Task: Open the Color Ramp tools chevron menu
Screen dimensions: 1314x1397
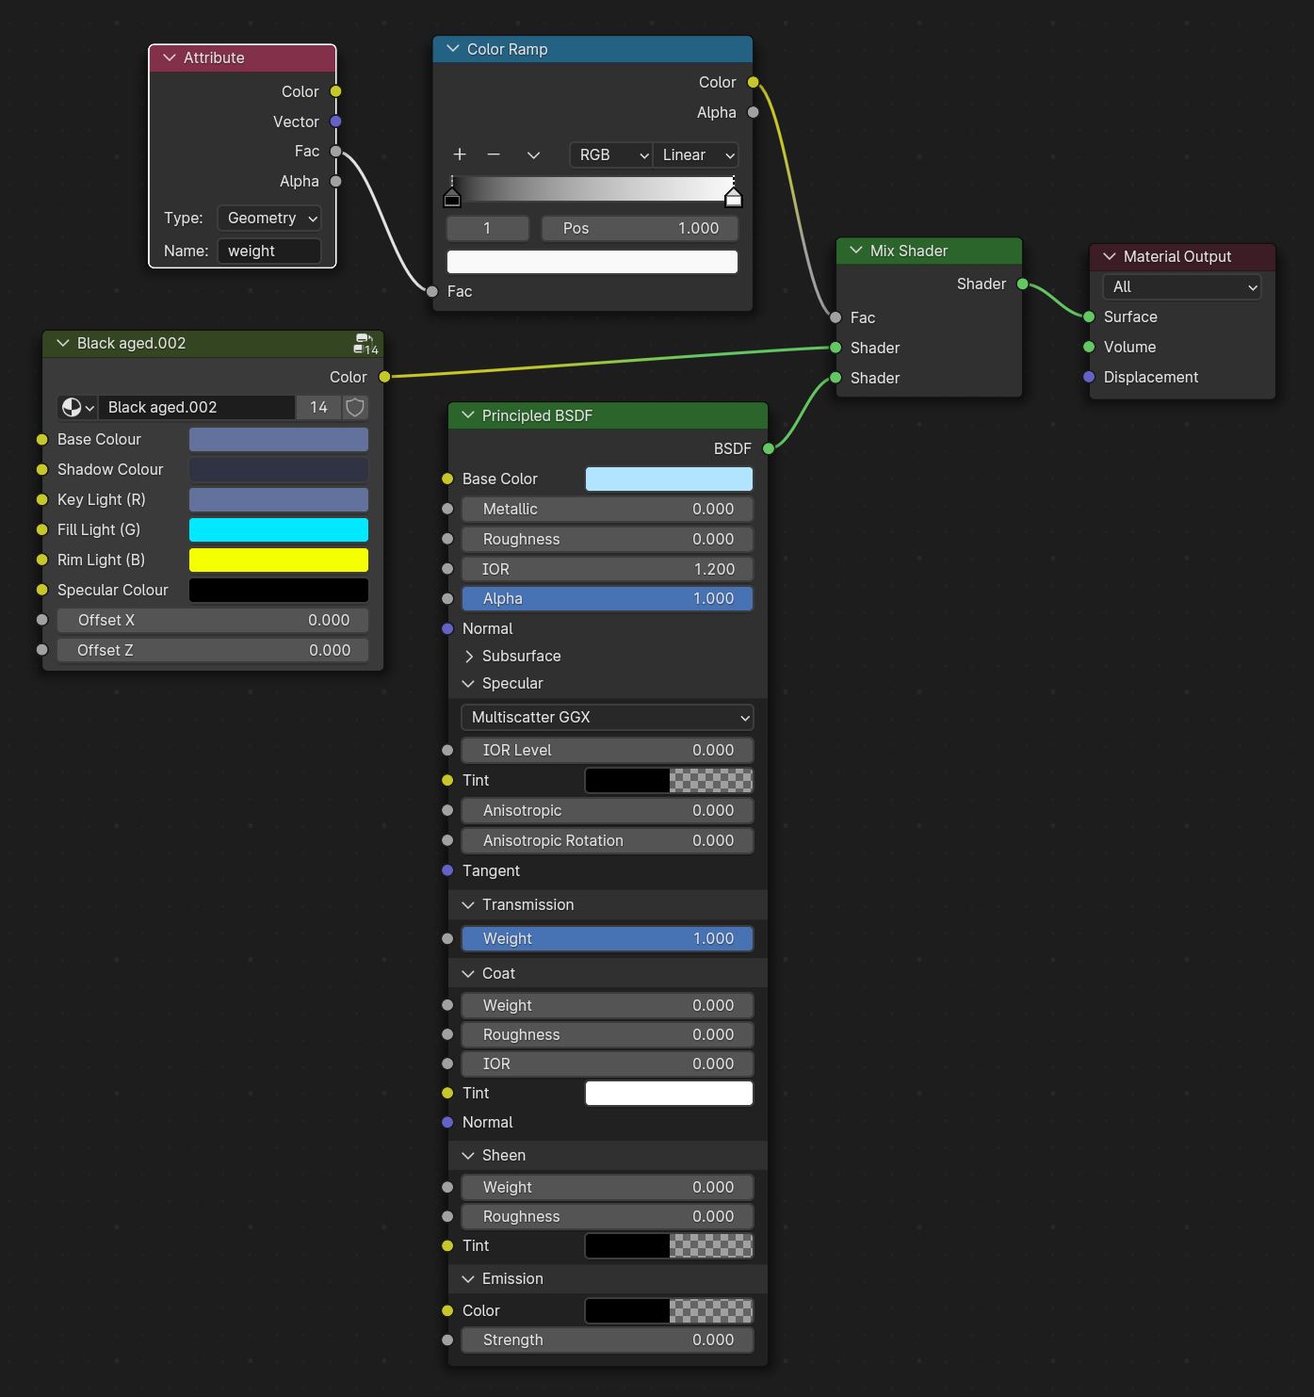Action: [x=533, y=154]
